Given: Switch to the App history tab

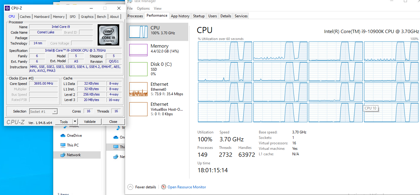Looking at the screenshot, I should point(180,16).
